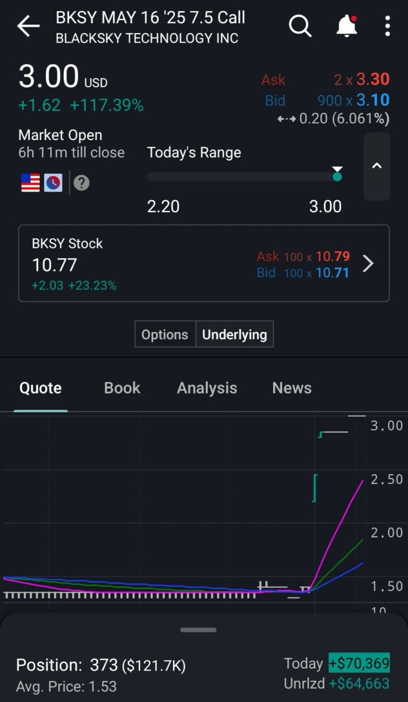
Task: Switch toggle to Options
Action: [x=165, y=334]
